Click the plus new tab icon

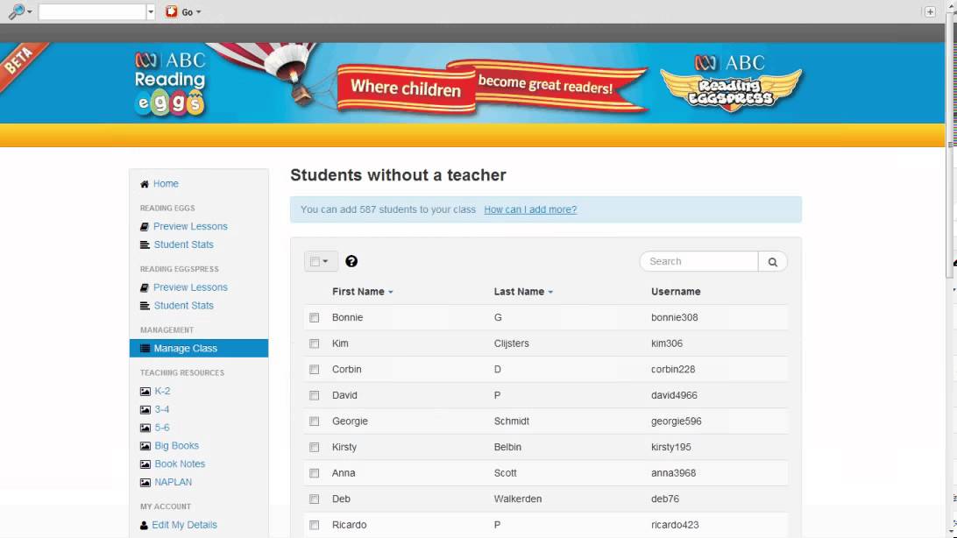tap(930, 11)
